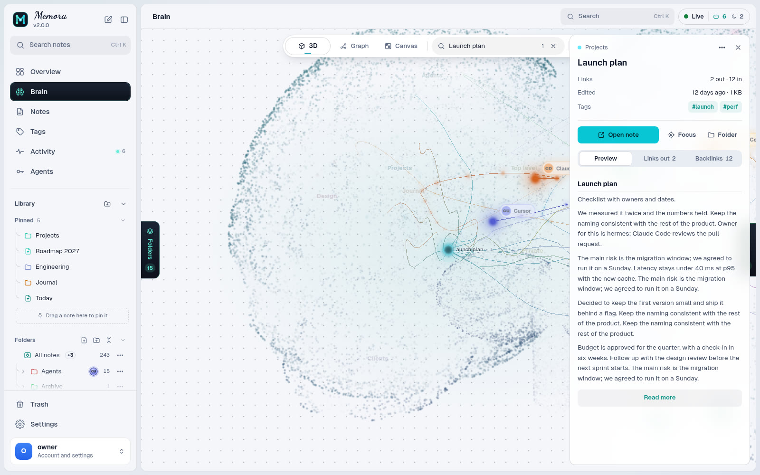Open the Links out tab
This screenshot has width=760, height=475.
659,159
